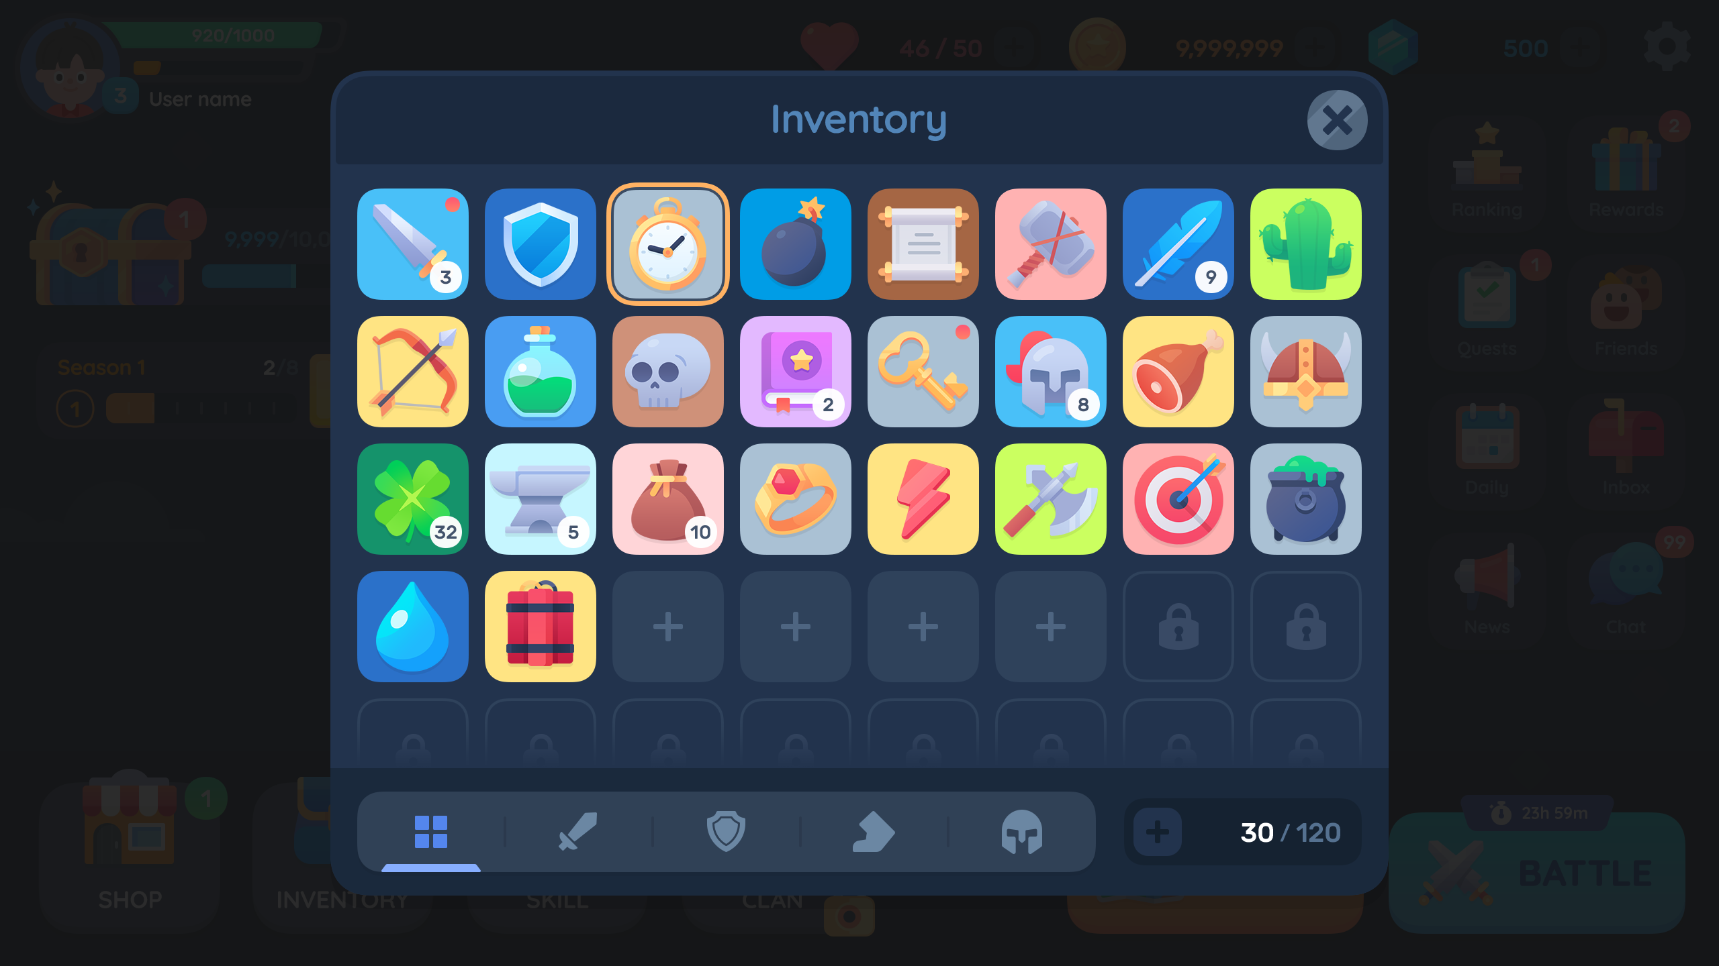This screenshot has width=1719, height=966.
Task: Show the helmet category tab
Action: (x=1021, y=832)
